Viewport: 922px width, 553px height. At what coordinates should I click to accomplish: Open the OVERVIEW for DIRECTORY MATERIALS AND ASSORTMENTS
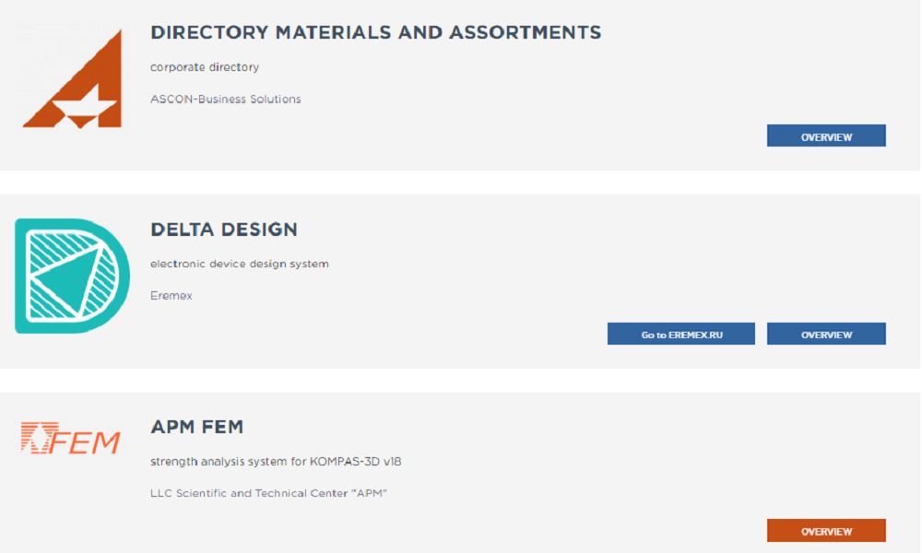point(825,135)
